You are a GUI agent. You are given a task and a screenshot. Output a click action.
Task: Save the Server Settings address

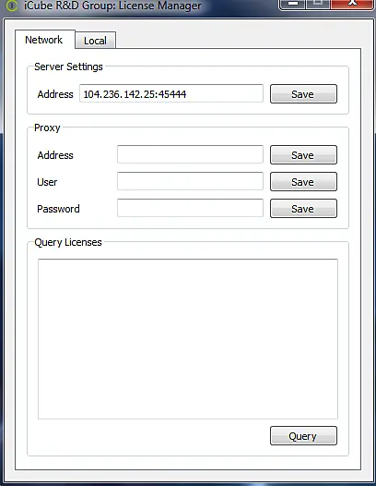pos(303,94)
